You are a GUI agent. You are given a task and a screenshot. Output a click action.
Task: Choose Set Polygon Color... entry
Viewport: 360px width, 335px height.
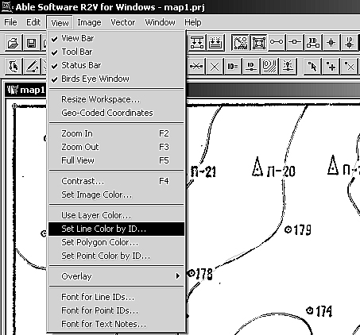point(117,242)
